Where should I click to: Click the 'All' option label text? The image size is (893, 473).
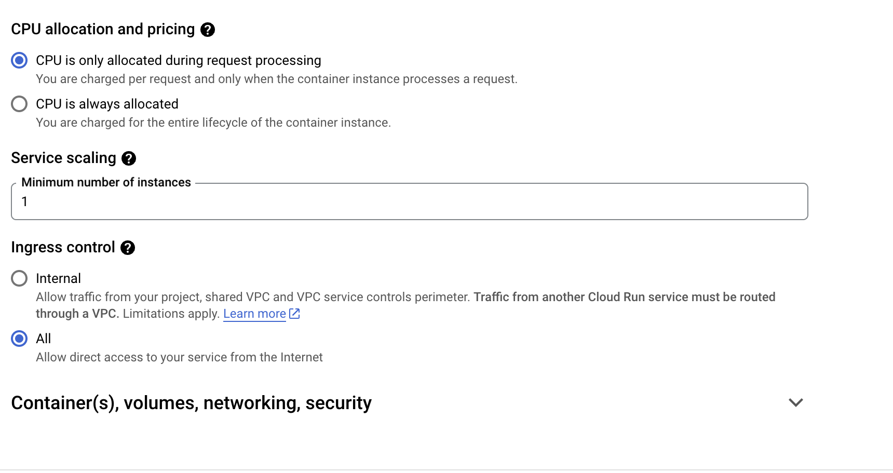pyautogui.click(x=44, y=339)
